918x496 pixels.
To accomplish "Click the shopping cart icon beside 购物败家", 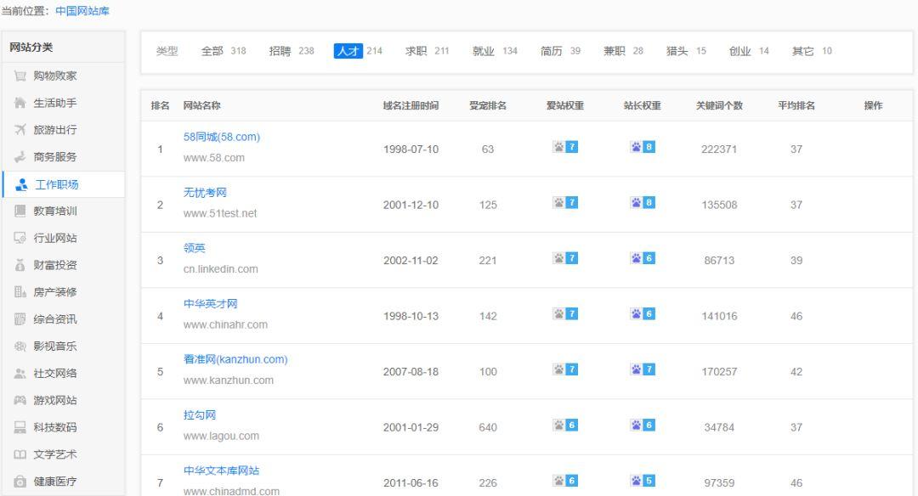I will click(x=20, y=76).
